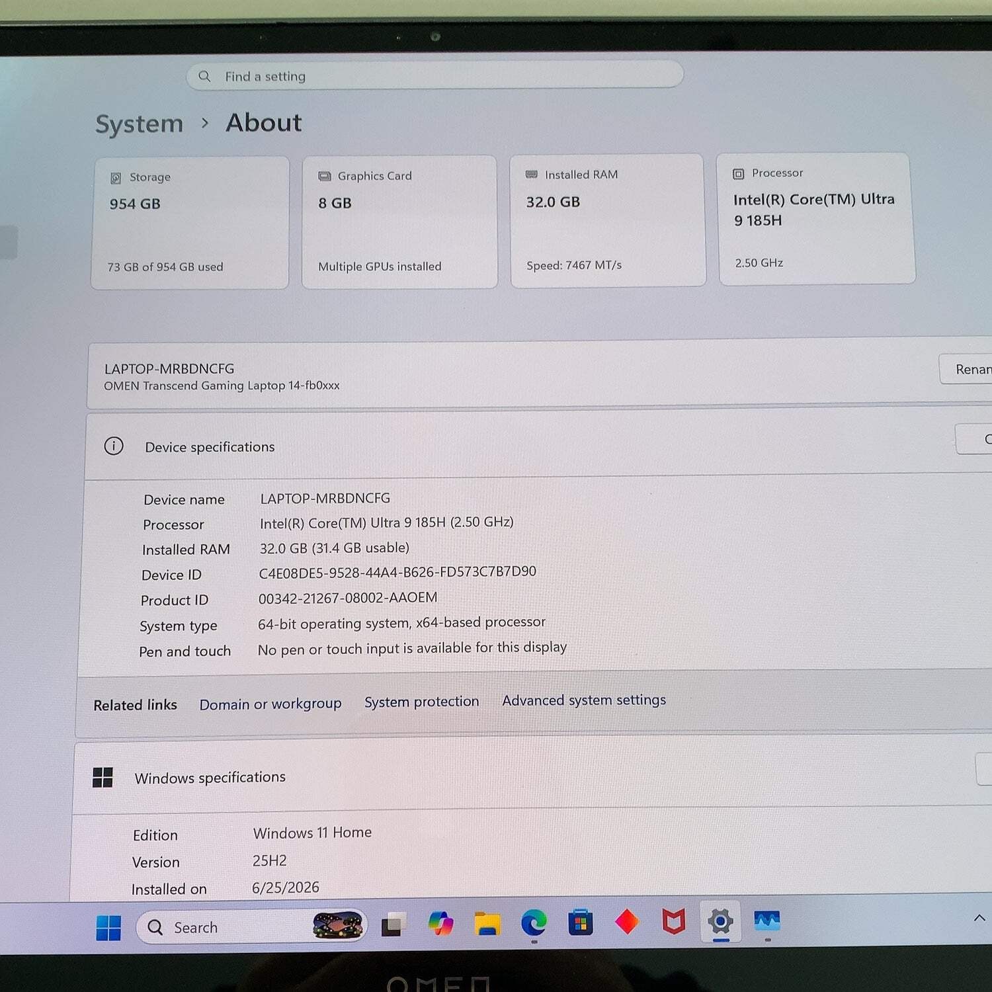Screen dimensions: 992x992
Task: Click the version value 25H2
Action: pos(270,860)
